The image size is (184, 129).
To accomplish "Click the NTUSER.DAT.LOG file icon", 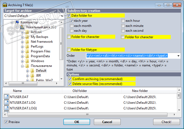I will pos(6,102).
